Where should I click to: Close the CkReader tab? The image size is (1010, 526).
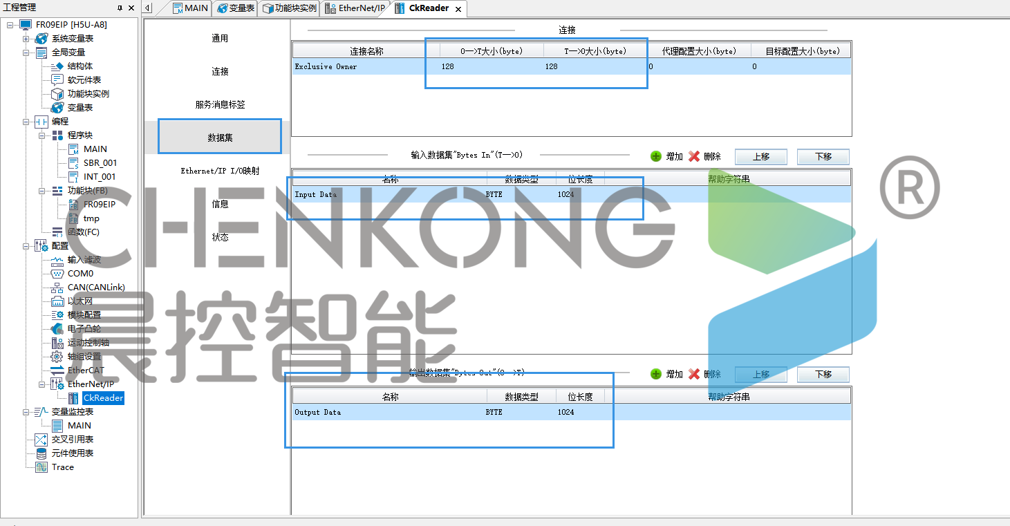(458, 9)
